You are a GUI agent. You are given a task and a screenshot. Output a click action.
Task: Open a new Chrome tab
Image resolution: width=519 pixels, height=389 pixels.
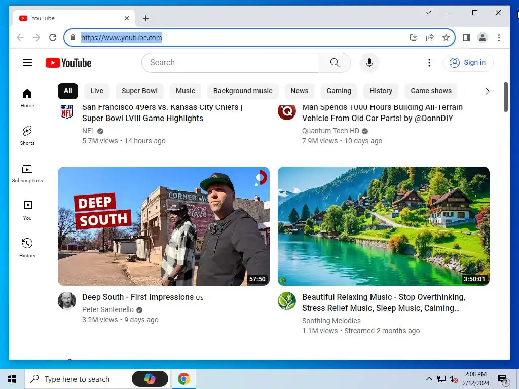point(145,18)
